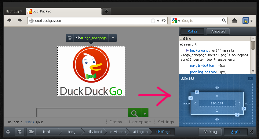Click the 220x161 content box size

(x=217, y=103)
